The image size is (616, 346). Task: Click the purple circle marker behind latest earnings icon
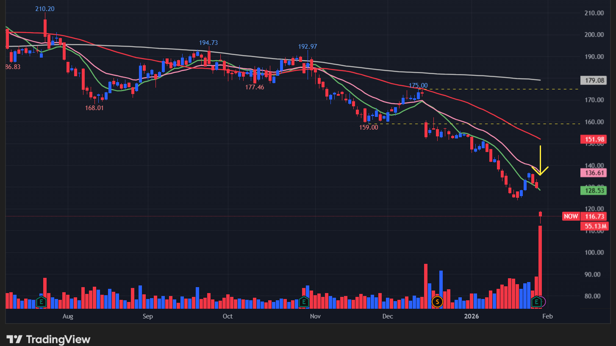click(x=543, y=302)
